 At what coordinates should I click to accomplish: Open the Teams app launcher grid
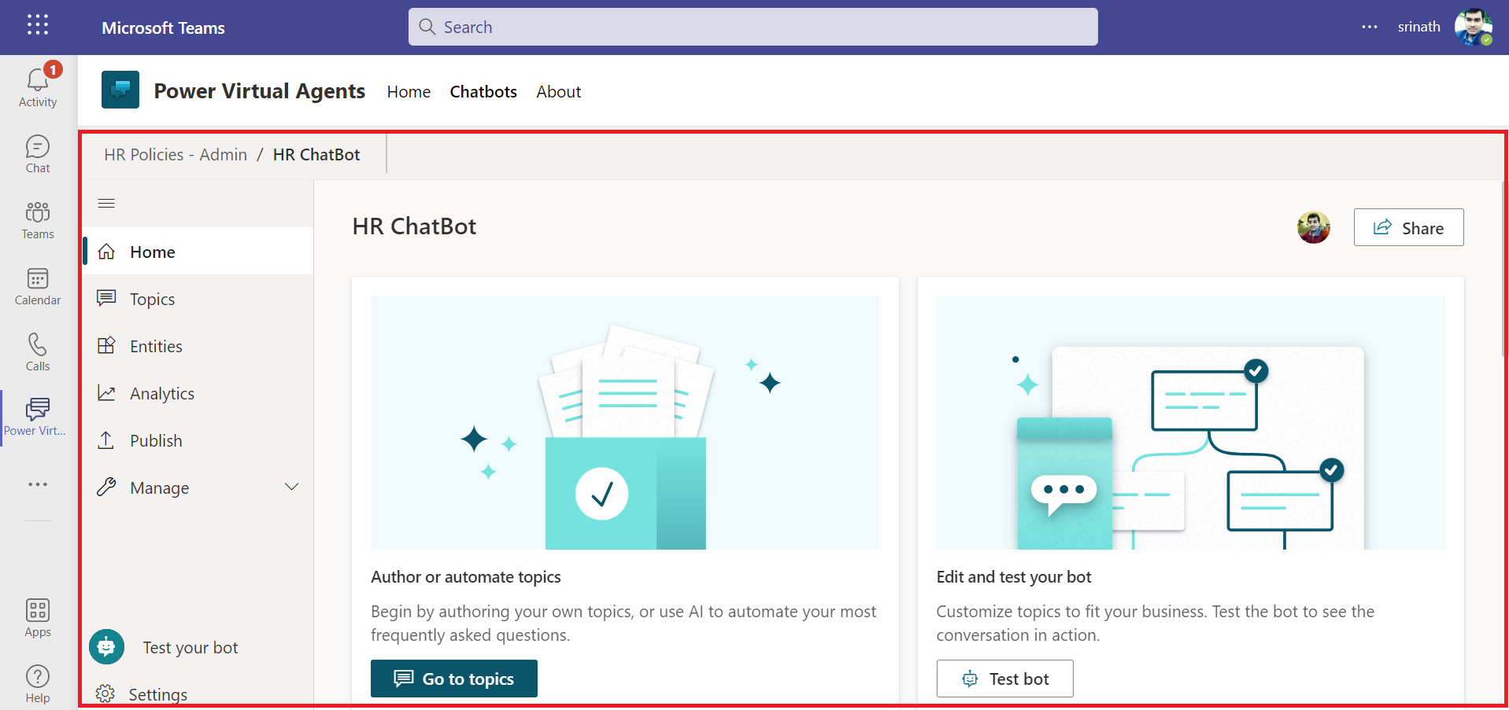point(38,25)
